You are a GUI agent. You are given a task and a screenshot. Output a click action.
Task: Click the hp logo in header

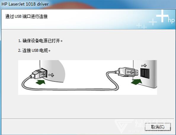point(172,20)
